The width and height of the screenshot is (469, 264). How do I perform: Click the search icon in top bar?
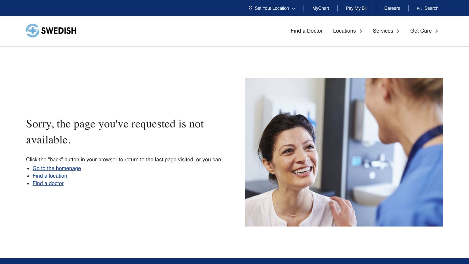419,8
